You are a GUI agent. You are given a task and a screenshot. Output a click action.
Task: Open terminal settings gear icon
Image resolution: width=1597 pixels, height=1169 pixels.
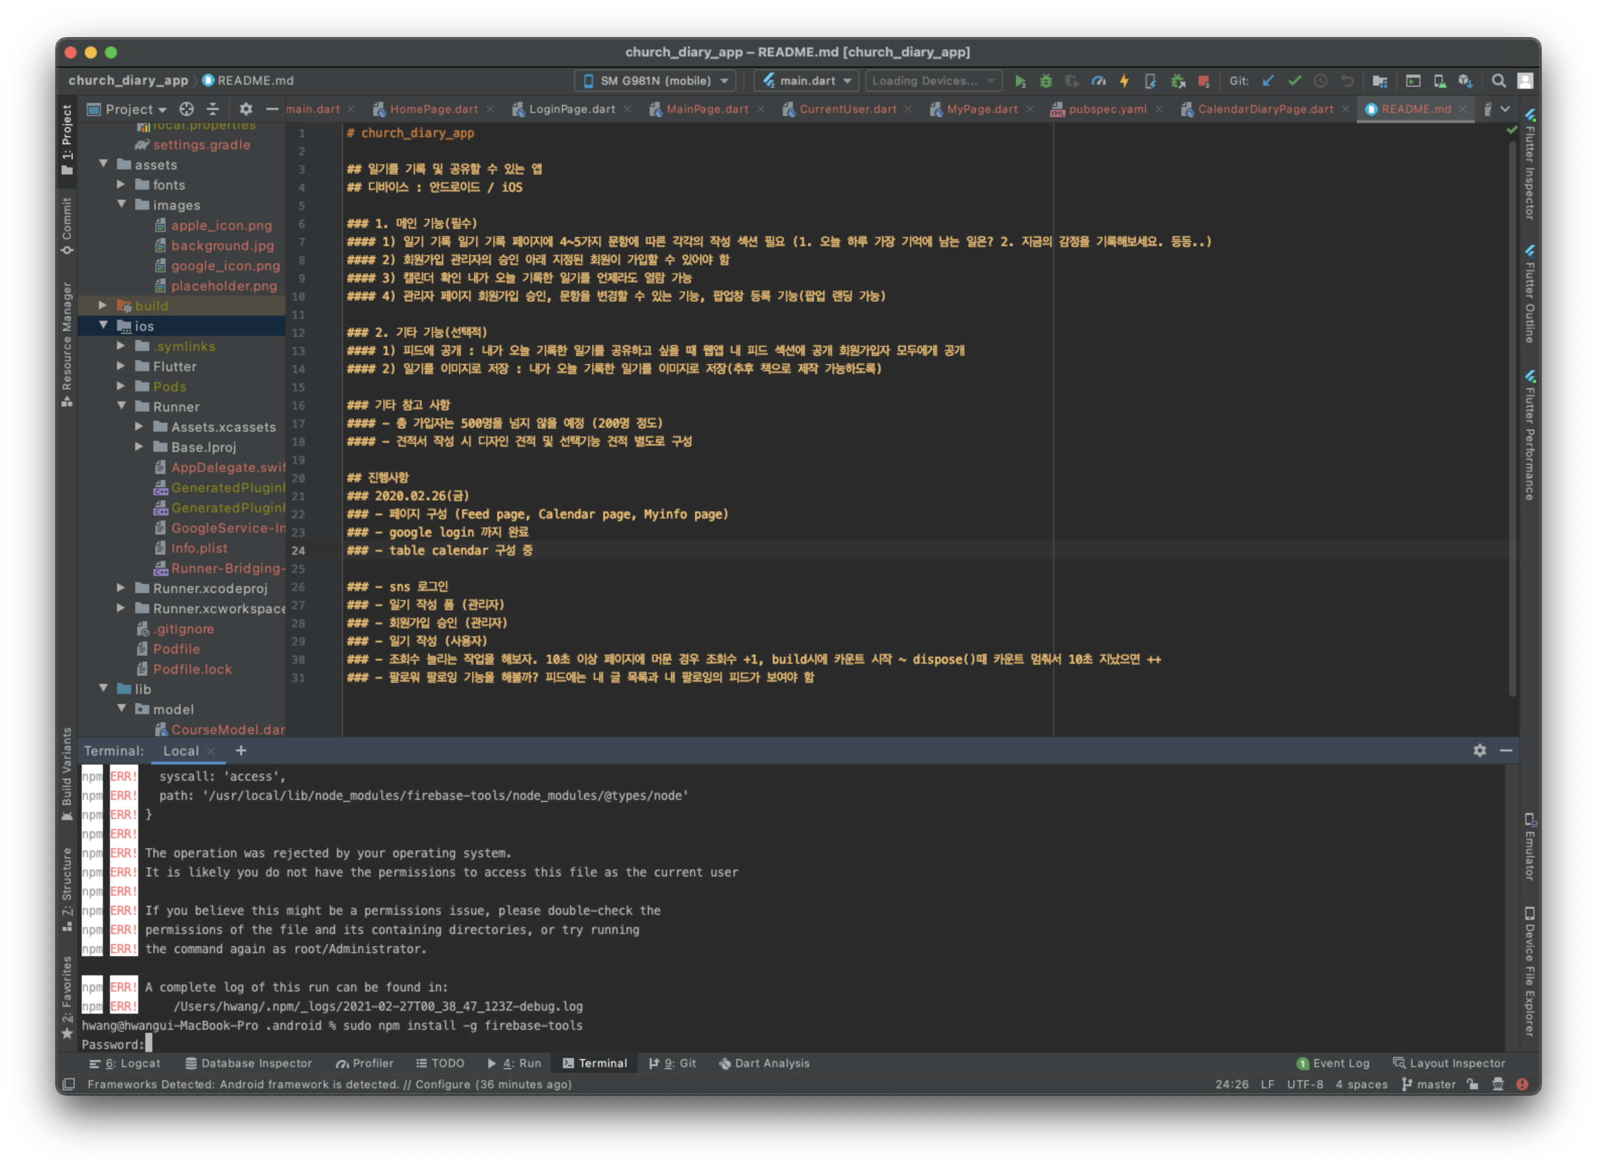(1479, 750)
